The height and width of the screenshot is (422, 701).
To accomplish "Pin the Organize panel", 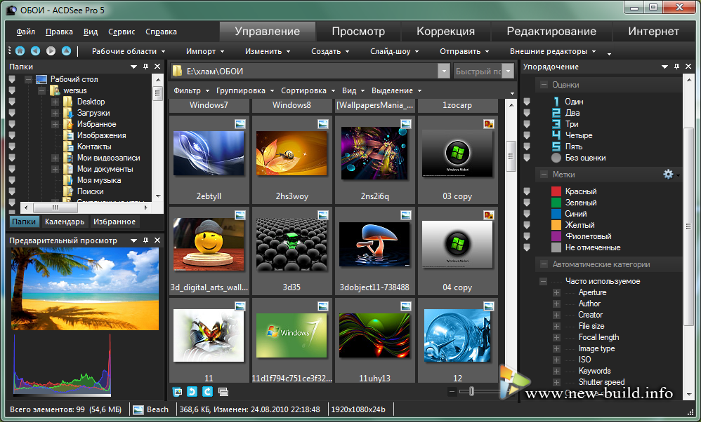I will (x=677, y=67).
